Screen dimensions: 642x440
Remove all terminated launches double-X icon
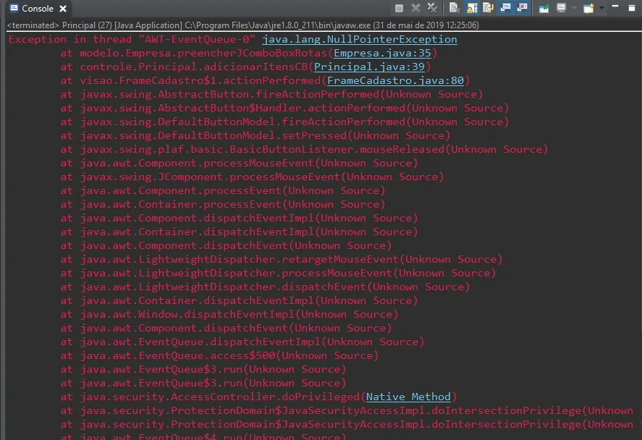point(432,8)
